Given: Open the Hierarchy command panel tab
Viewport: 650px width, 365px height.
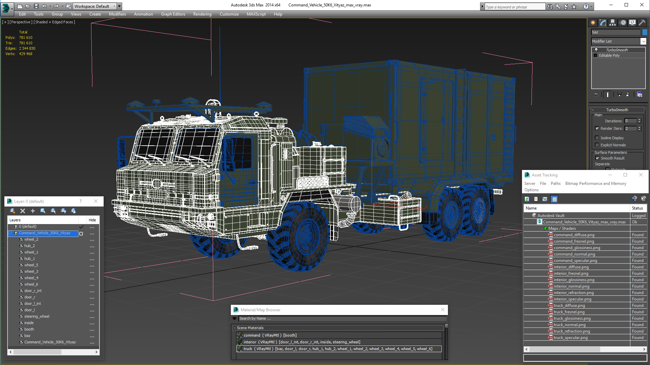Looking at the screenshot, I should (613, 23).
